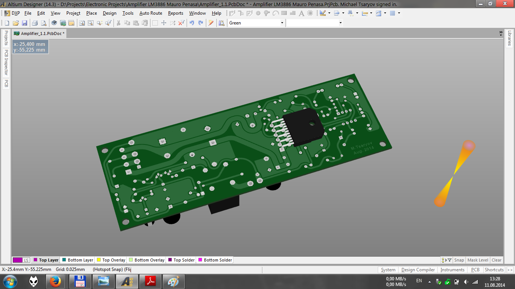Image resolution: width=515 pixels, height=289 pixels.
Task: Click the Shortcuts panel button
Action: pos(494,270)
